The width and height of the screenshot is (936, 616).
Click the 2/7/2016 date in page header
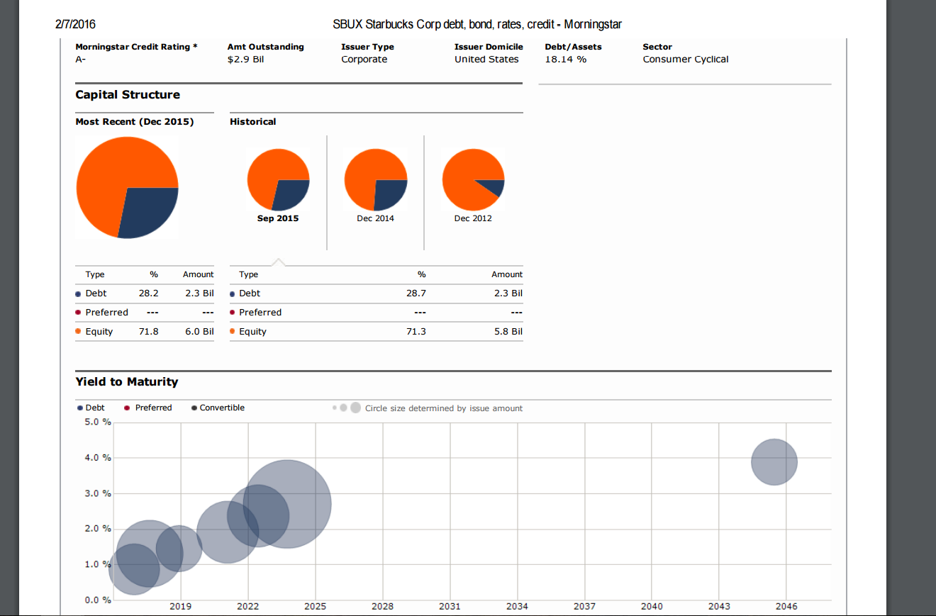75,25
